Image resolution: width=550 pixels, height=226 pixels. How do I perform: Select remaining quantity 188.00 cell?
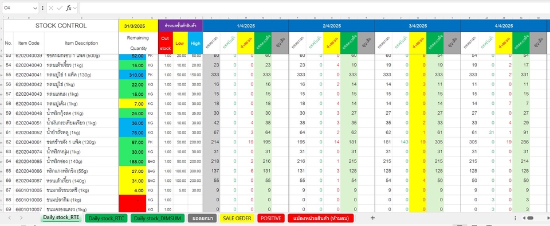point(132,162)
